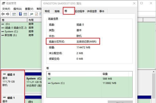Click the 0 MB reserved space value
The image size is (156, 103).
[80, 59]
